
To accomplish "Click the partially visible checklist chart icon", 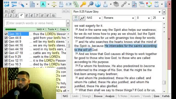I will pyautogui.click(x=166, y=4).
